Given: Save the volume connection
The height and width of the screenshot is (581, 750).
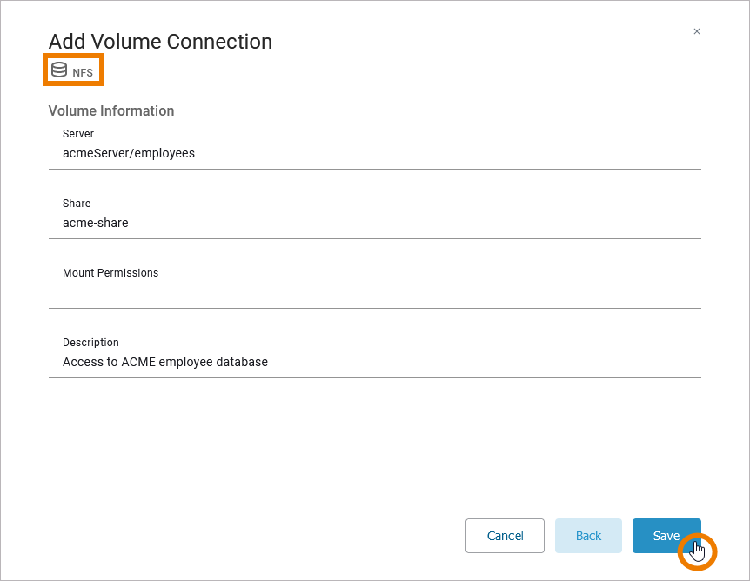Looking at the screenshot, I should pos(666,536).
